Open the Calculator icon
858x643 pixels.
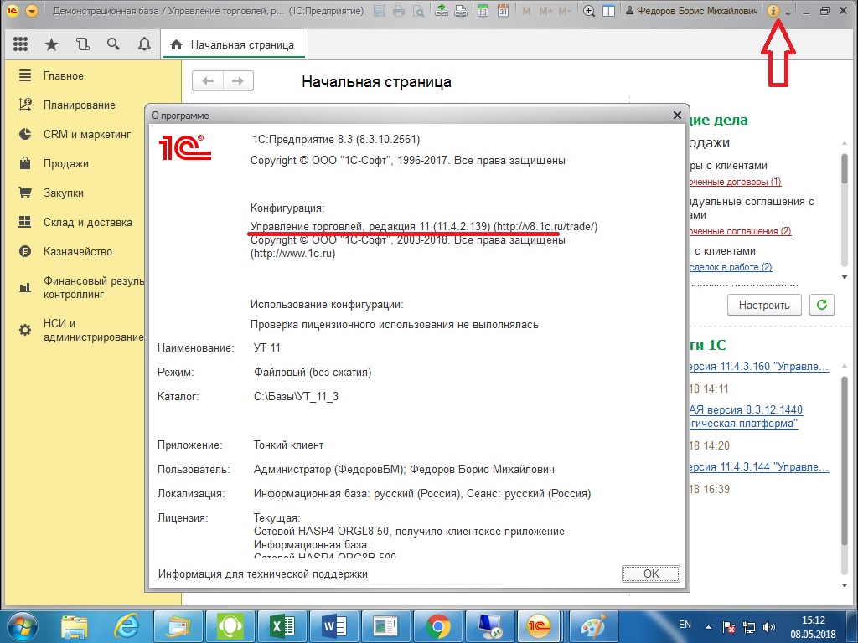click(x=483, y=11)
